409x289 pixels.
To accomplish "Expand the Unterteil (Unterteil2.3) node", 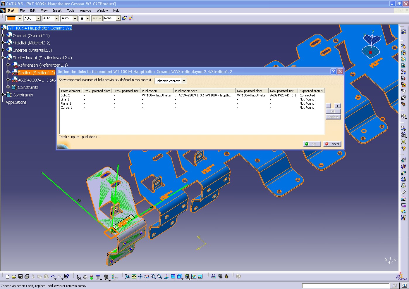I will tap(3, 50).
